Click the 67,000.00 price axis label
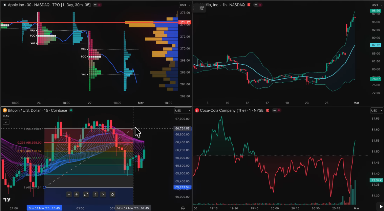Viewport: 384px width, 211px height. (183, 119)
